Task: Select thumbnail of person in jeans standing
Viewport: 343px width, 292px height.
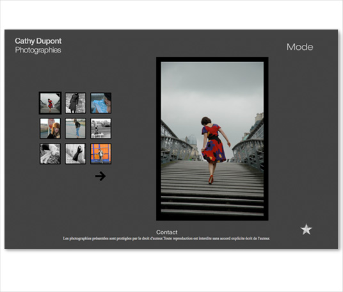Action: point(76,128)
